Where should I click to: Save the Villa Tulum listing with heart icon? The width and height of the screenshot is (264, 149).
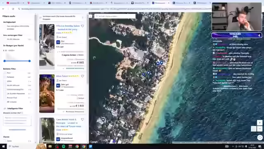tap(82, 26)
